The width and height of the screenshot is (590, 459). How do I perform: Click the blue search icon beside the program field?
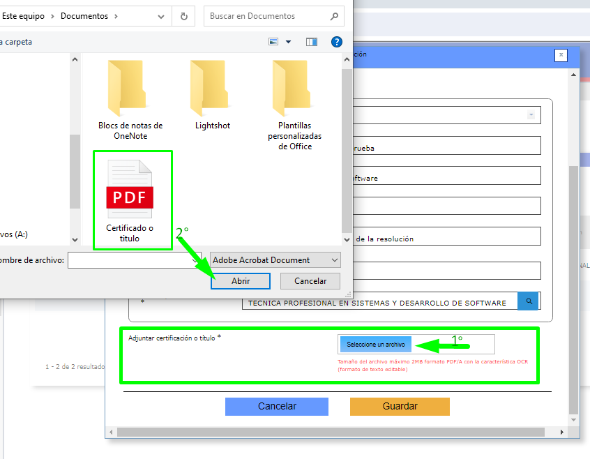529,301
